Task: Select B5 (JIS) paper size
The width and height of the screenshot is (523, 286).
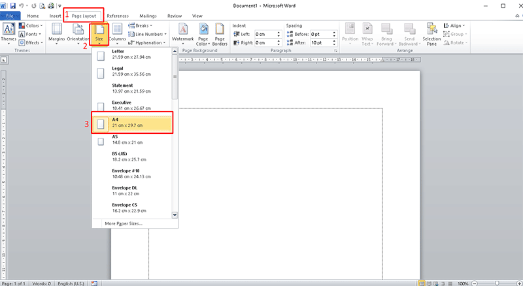Action: [132, 158]
